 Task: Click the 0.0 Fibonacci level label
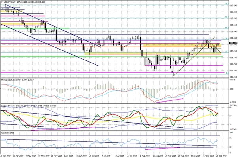pos(226,73)
